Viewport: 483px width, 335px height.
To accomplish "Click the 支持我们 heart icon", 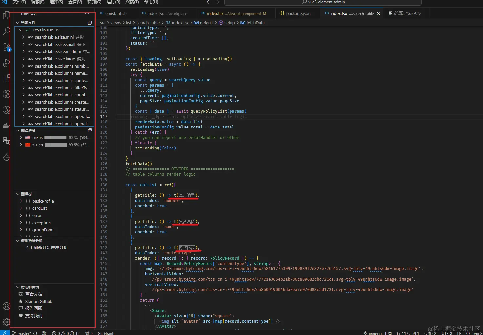I will pyautogui.click(x=21, y=316).
